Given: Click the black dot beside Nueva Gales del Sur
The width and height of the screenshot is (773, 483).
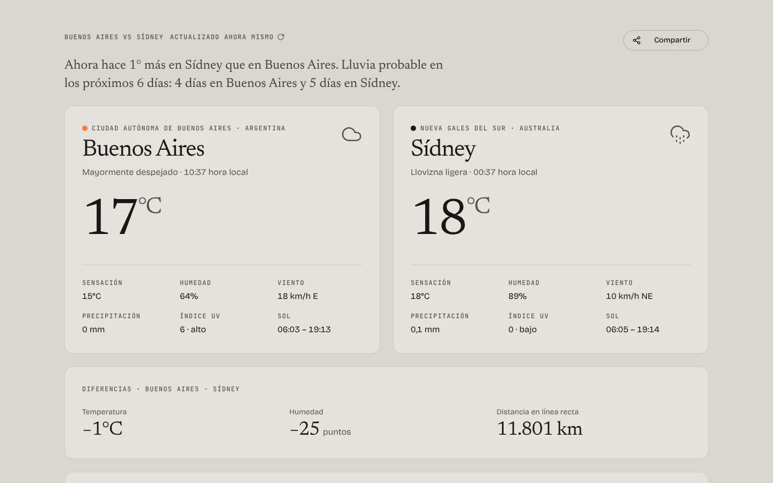Looking at the screenshot, I should (413, 128).
